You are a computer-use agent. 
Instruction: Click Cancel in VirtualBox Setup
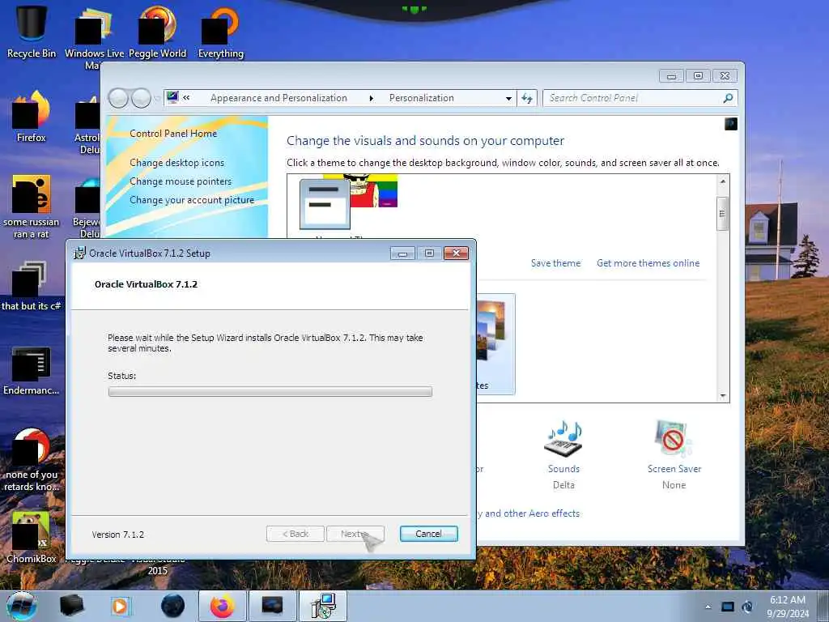click(x=428, y=534)
